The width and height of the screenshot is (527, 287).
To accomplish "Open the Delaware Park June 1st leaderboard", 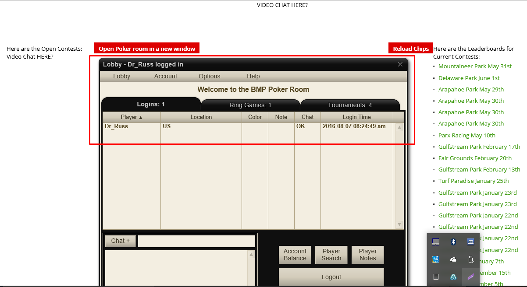I will (x=469, y=78).
